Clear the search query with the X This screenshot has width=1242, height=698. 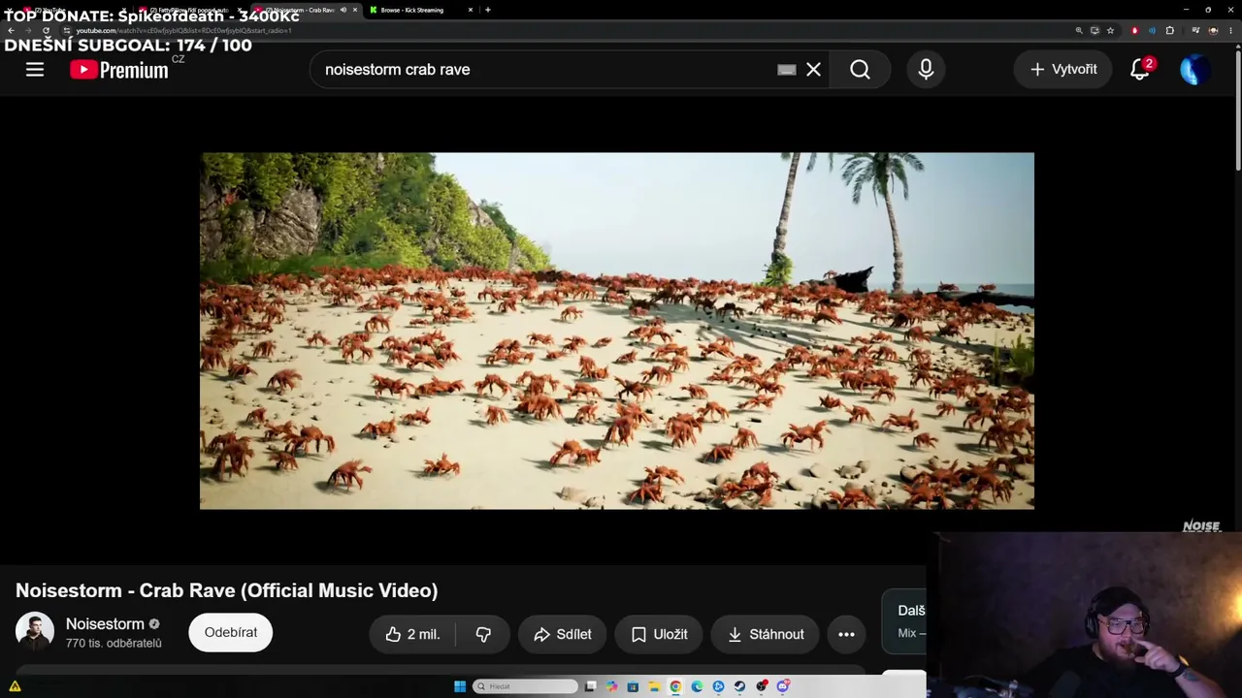pos(813,69)
